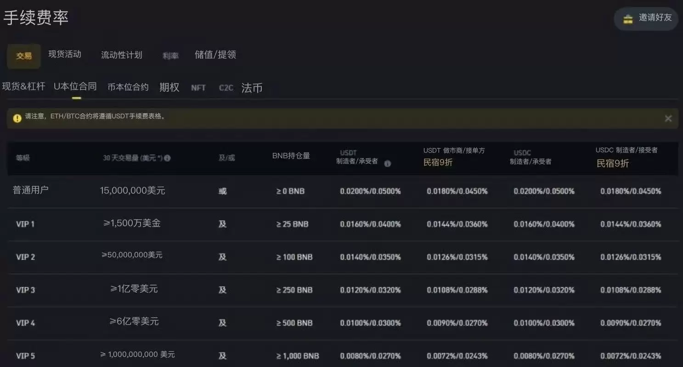Open the 现货&杠杆 fee table
Image resolution: width=683 pixels, height=367 pixels.
point(25,86)
